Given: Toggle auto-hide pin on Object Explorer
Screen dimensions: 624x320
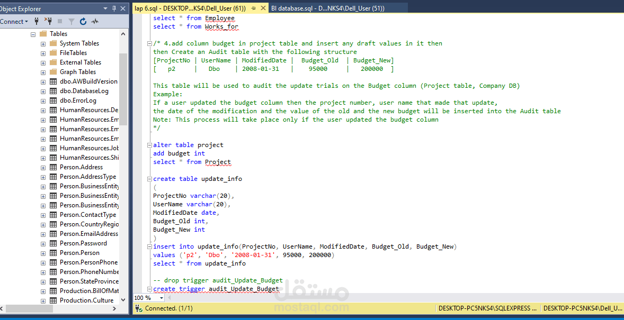Looking at the screenshot, I should (114, 8).
